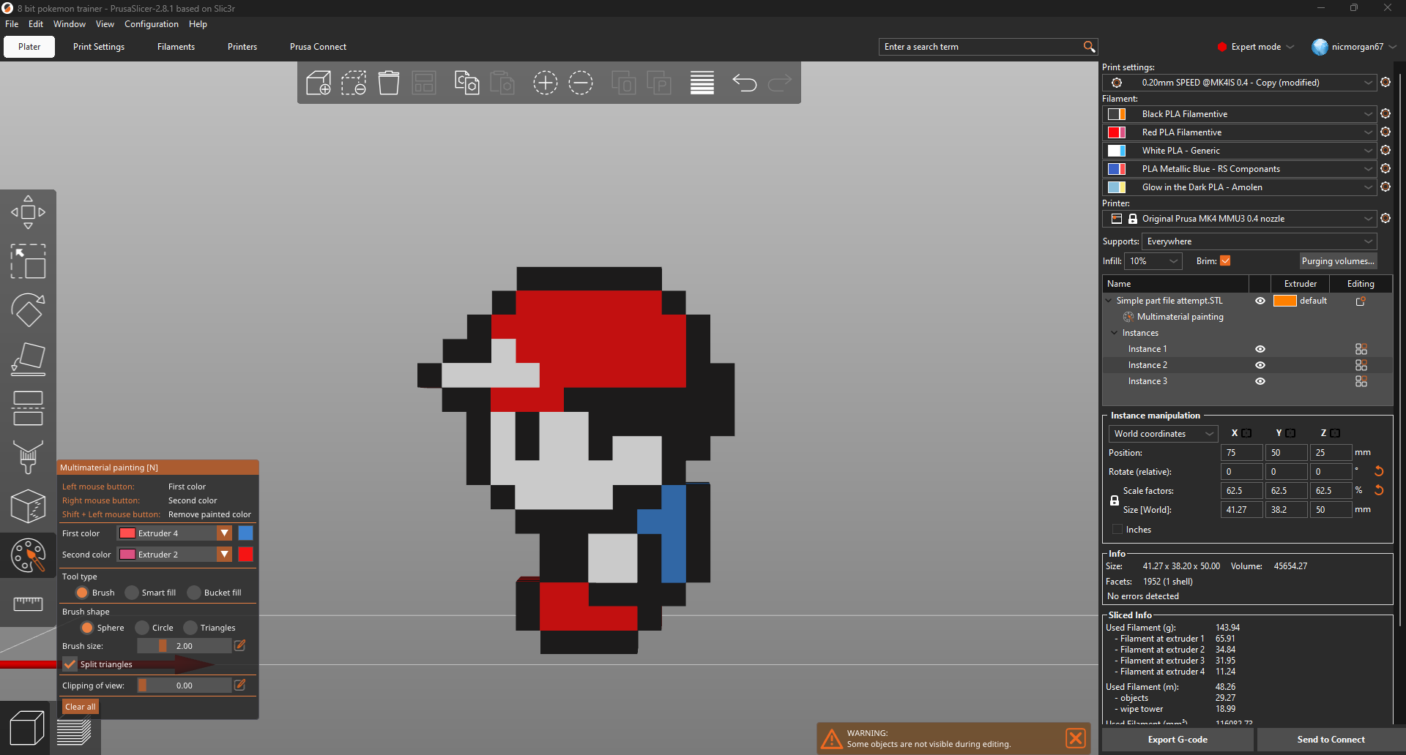The height and width of the screenshot is (755, 1406).
Task: Select the Cut tool icon
Action: point(28,408)
